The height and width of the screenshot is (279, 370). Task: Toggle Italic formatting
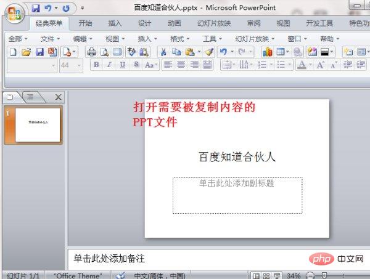click(x=109, y=65)
